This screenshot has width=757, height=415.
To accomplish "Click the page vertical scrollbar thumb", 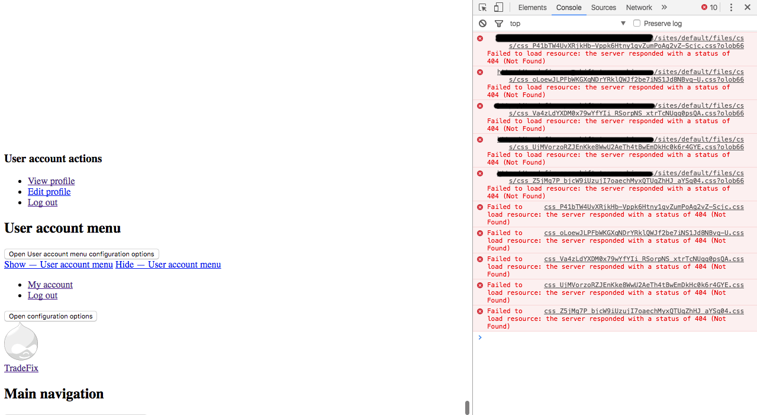I will coord(467,408).
